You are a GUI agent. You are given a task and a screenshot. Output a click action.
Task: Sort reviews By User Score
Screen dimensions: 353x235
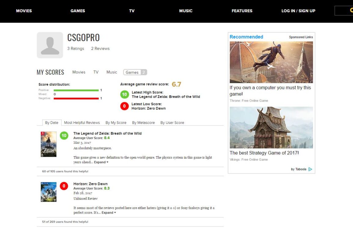tap(172, 123)
